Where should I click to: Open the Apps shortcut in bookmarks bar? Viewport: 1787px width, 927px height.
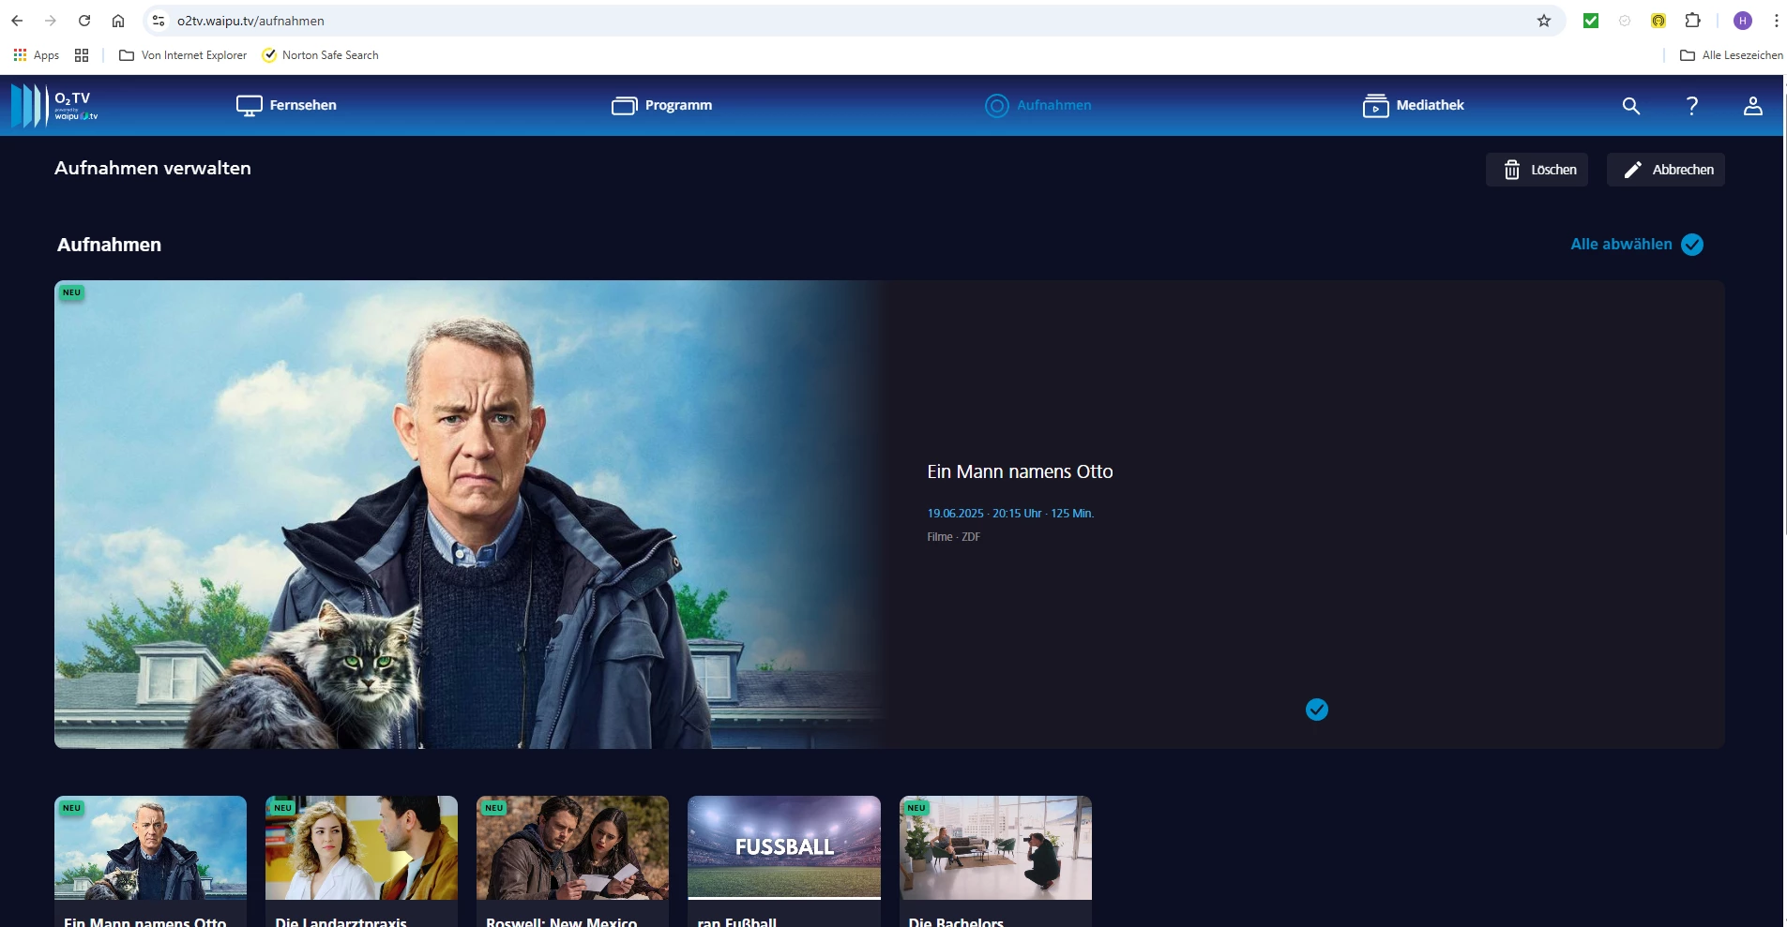pyautogui.click(x=36, y=55)
